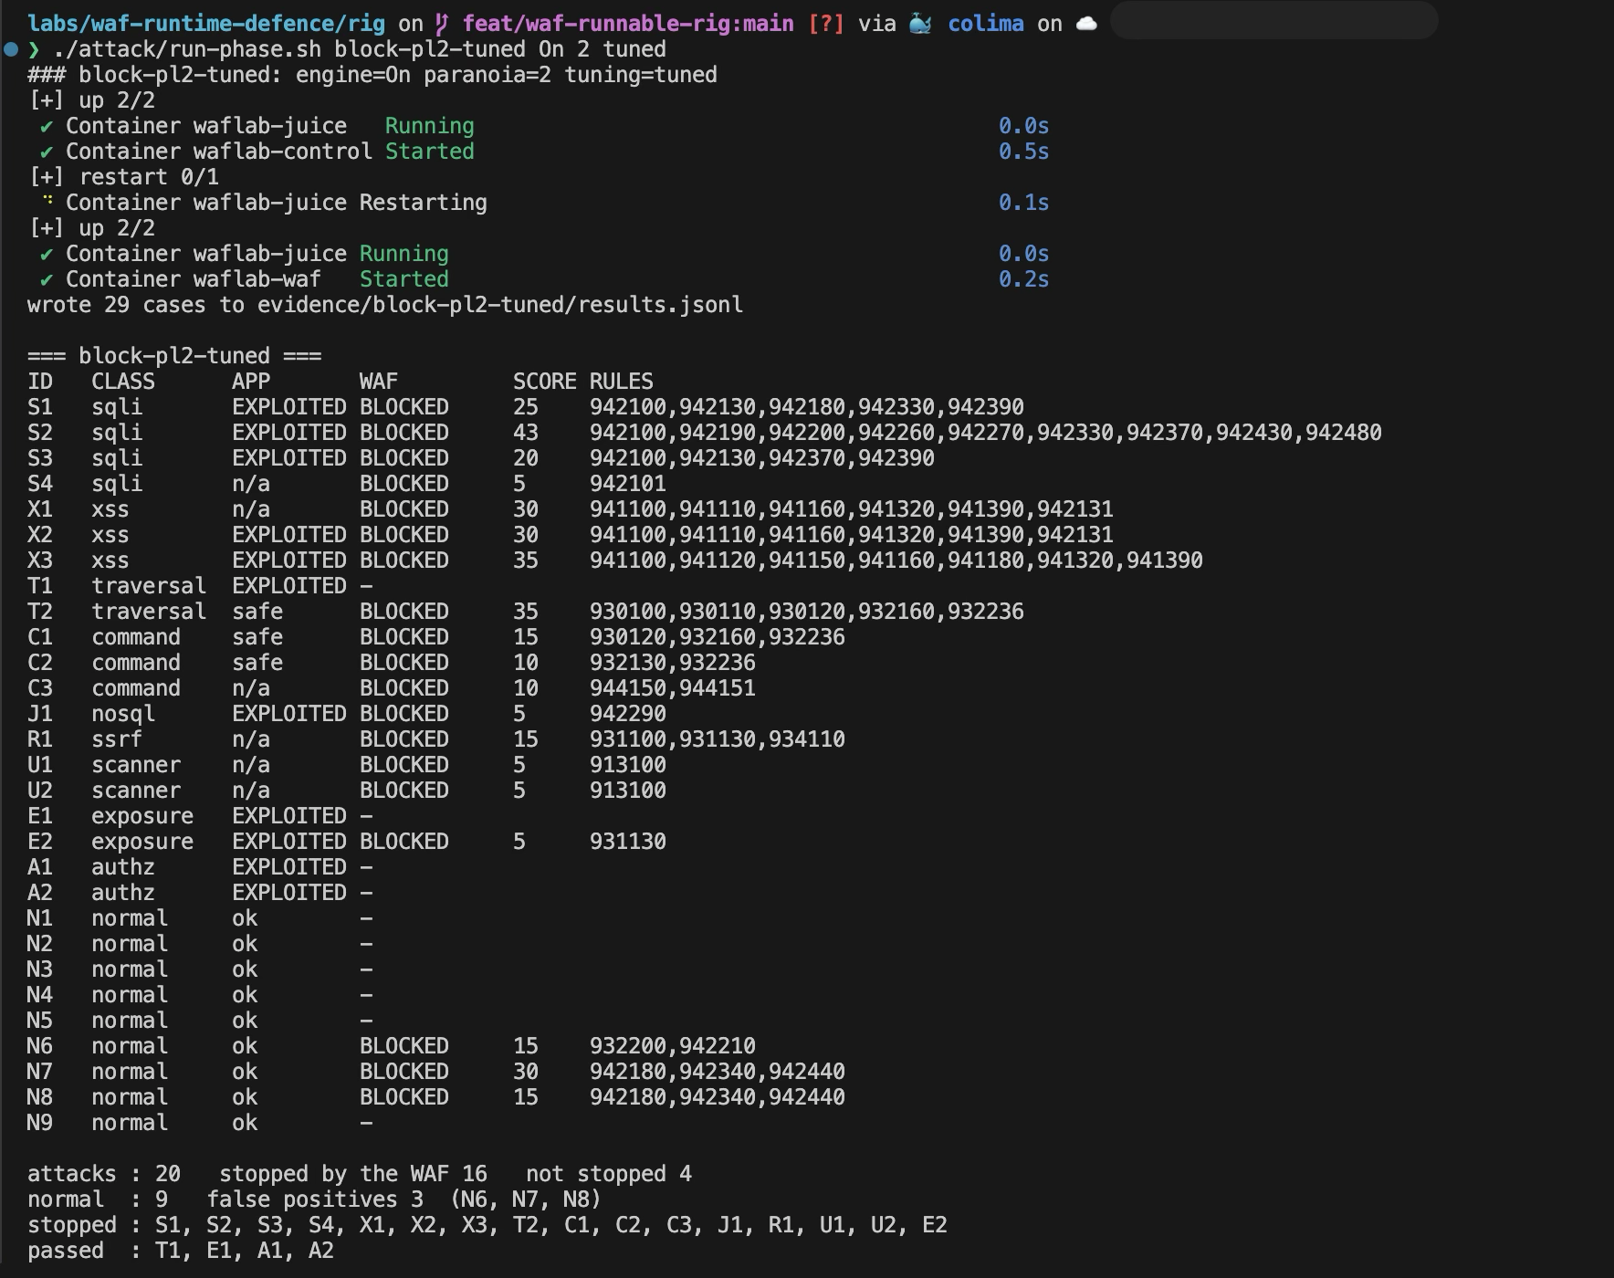
Task: Click the RULES column header
Action: 622,382
